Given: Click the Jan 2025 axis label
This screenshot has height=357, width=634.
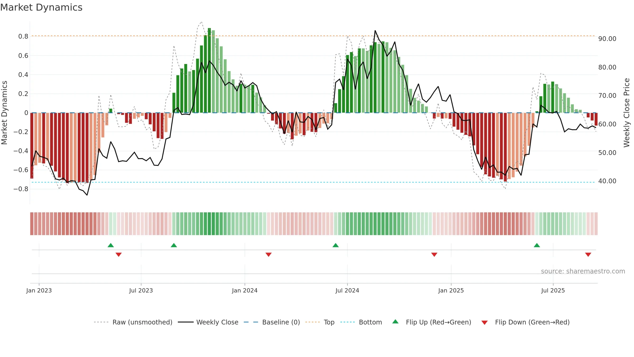Looking at the screenshot, I should pyautogui.click(x=451, y=290).
